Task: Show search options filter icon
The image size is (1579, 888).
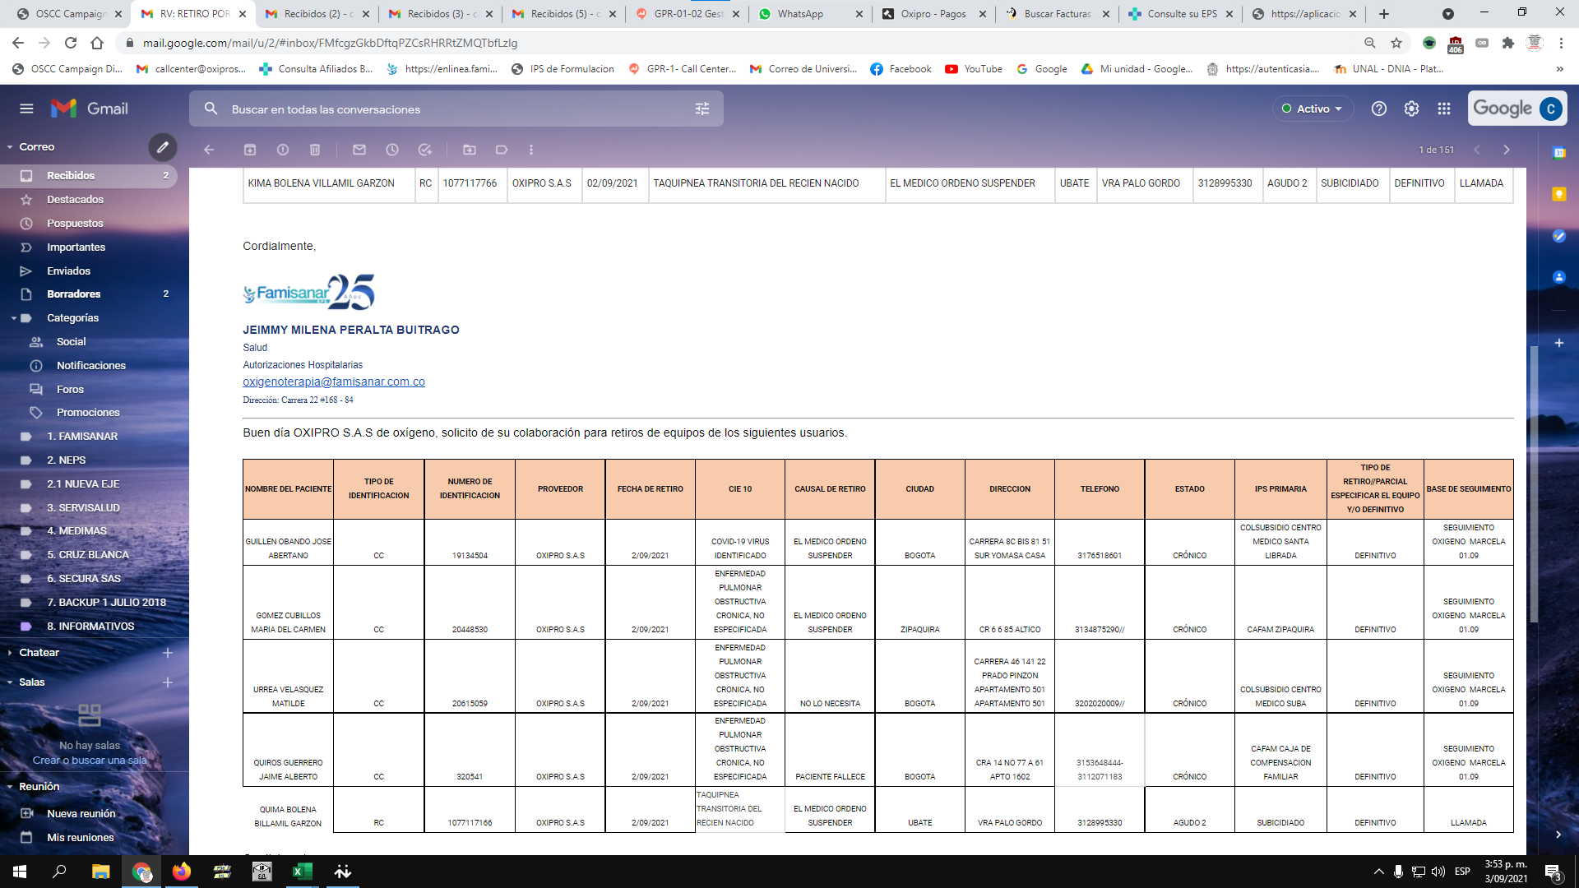Action: (702, 109)
